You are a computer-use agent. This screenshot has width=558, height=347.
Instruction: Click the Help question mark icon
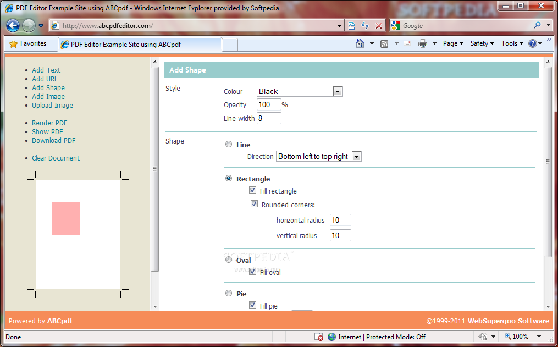tap(533, 43)
